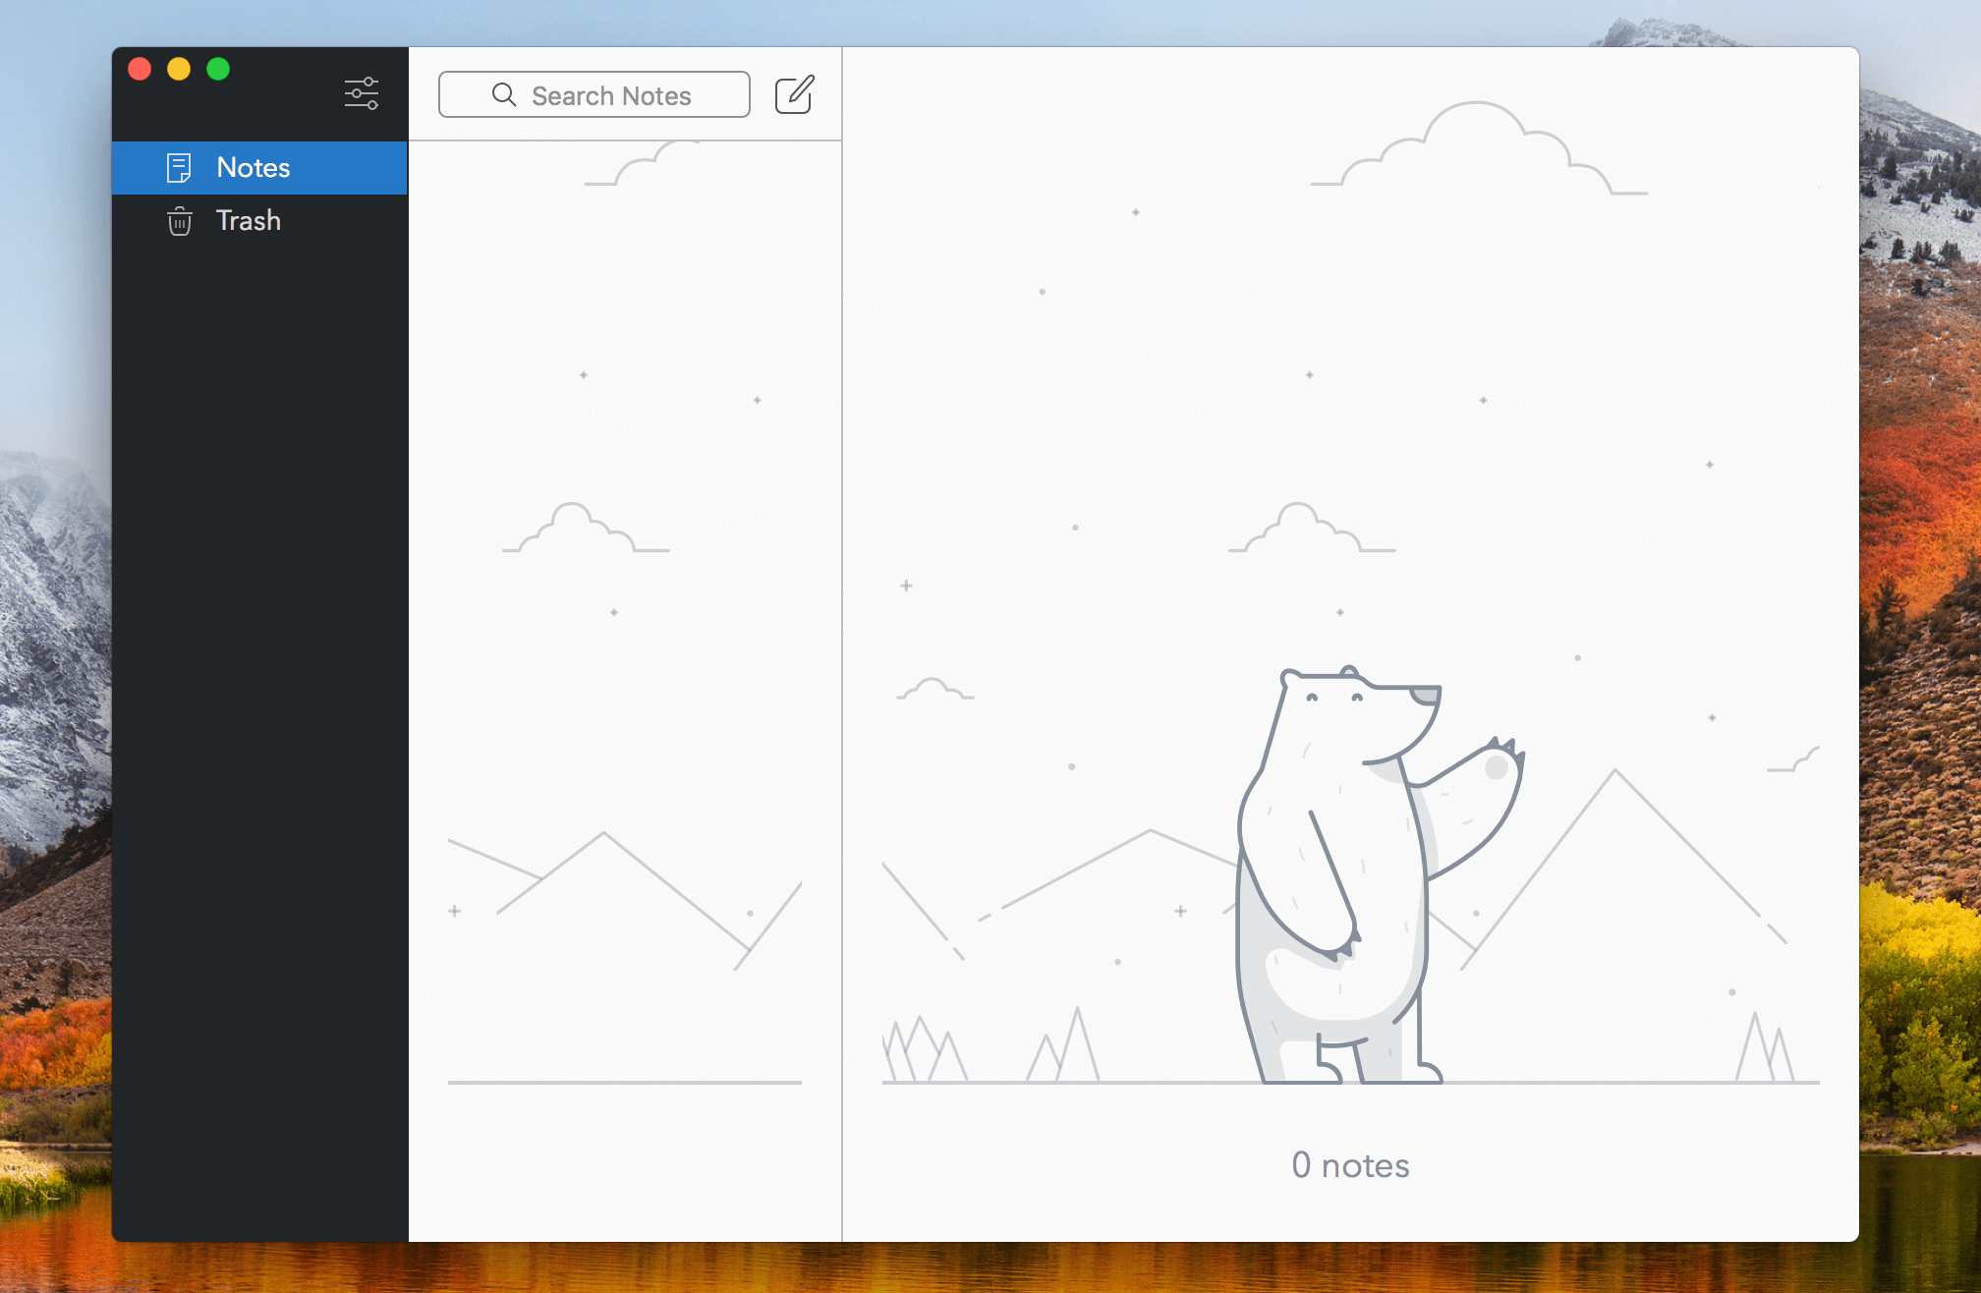Close the Bear window with red button
Viewport: 1981px width, 1293px height.
tap(140, 69)
